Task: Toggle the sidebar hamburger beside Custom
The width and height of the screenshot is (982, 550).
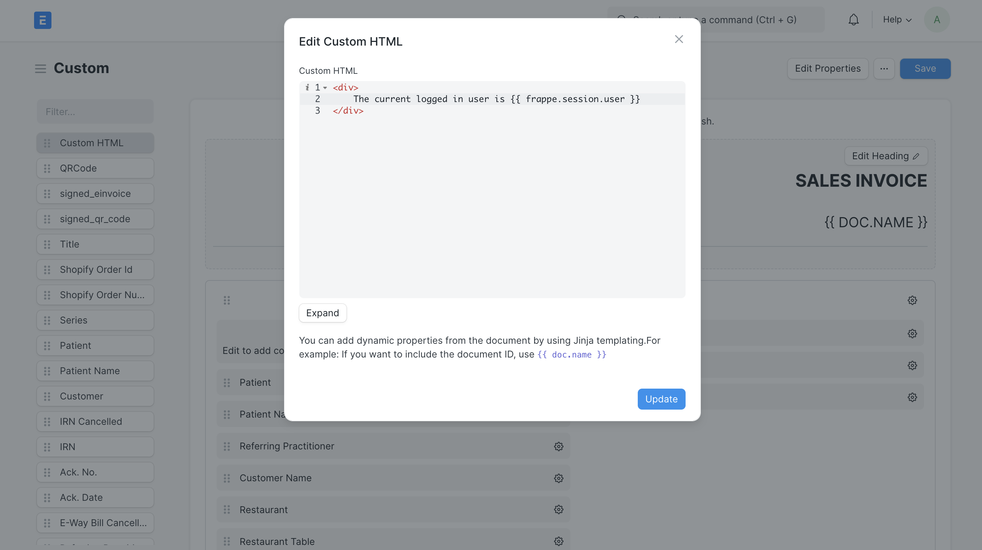Action: tap(41, 68)
